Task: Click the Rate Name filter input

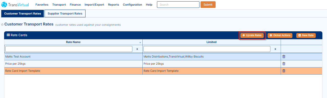Action: (x=69, y=49)
